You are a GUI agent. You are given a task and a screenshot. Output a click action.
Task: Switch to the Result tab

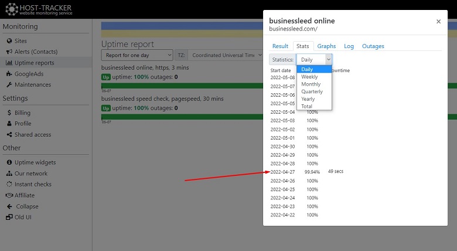[280, 46]
